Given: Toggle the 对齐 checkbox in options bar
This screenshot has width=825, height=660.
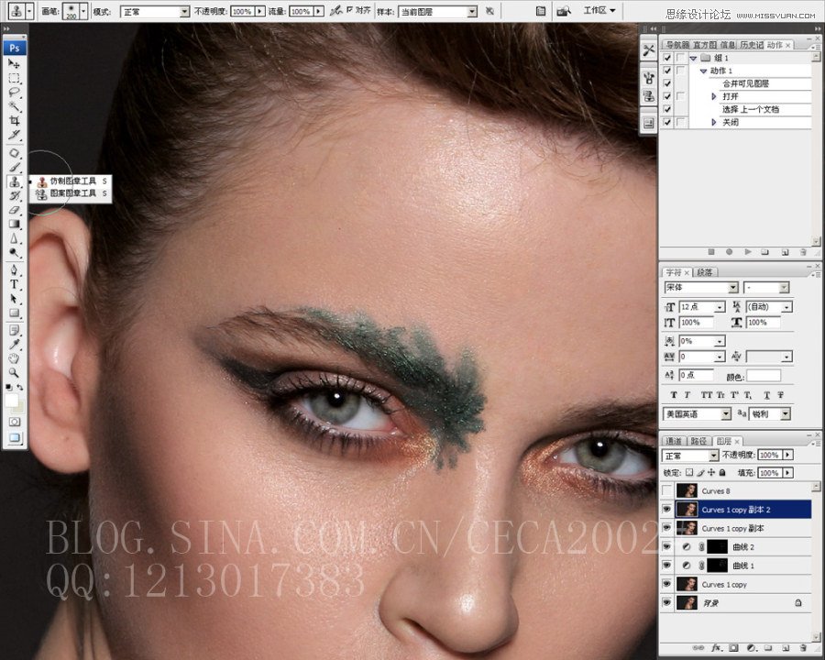Looking at the screenshot, I should (x=350, y=10).
